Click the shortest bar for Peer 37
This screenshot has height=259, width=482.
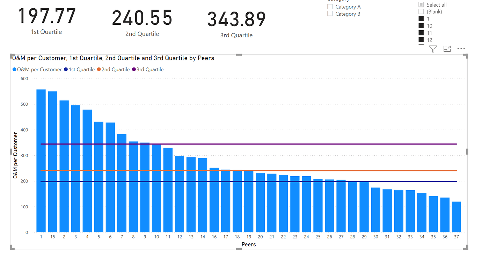[456, 216]
